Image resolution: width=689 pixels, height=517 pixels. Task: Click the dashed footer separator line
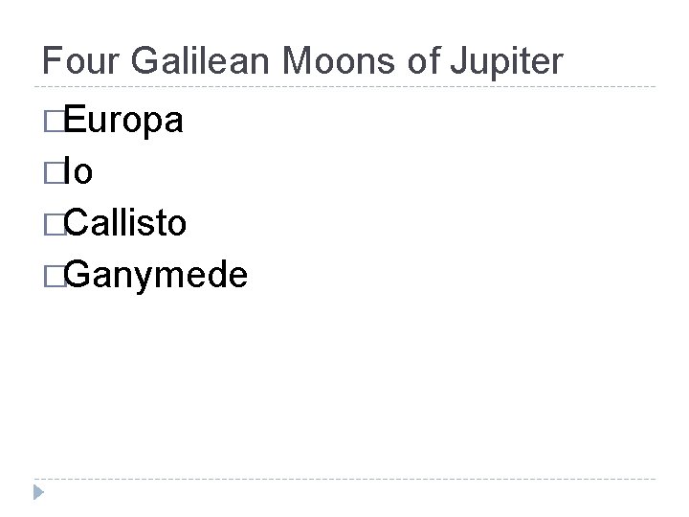click(x=344, y=479)
